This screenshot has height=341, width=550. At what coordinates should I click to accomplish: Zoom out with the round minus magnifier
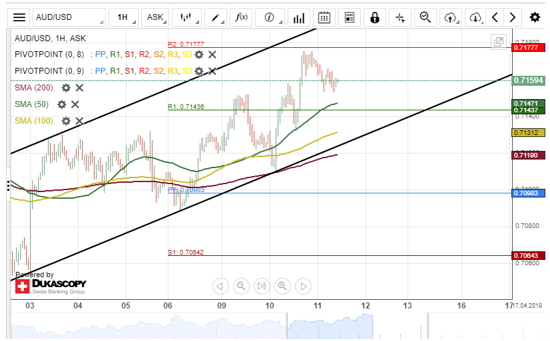point(241,286)
